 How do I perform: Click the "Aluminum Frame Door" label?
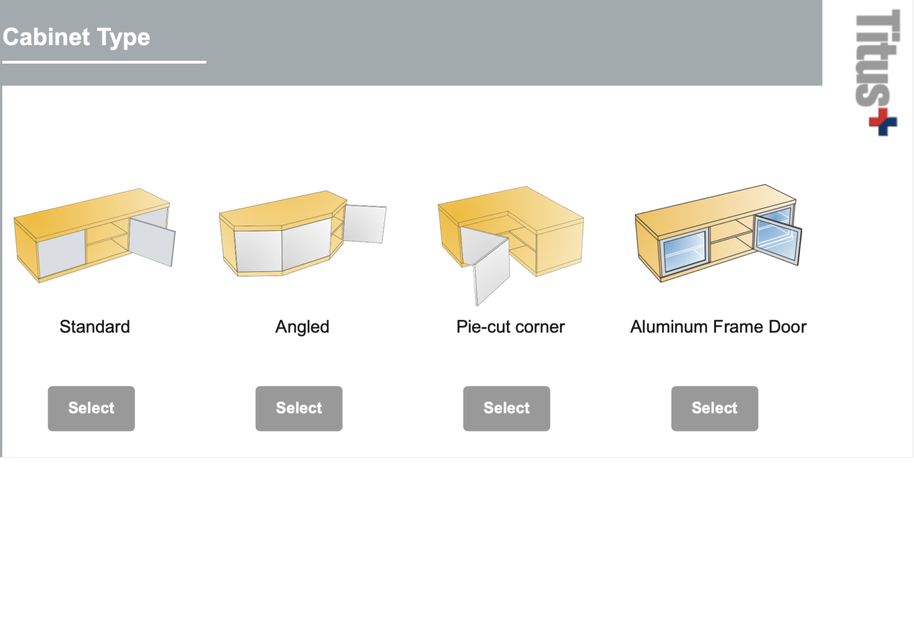point(718,327)
